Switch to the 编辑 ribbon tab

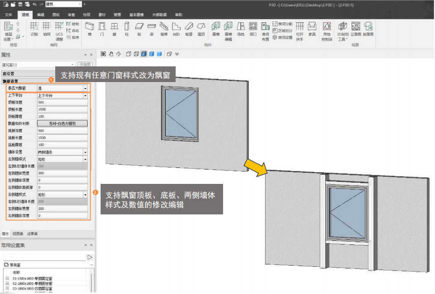40,15
